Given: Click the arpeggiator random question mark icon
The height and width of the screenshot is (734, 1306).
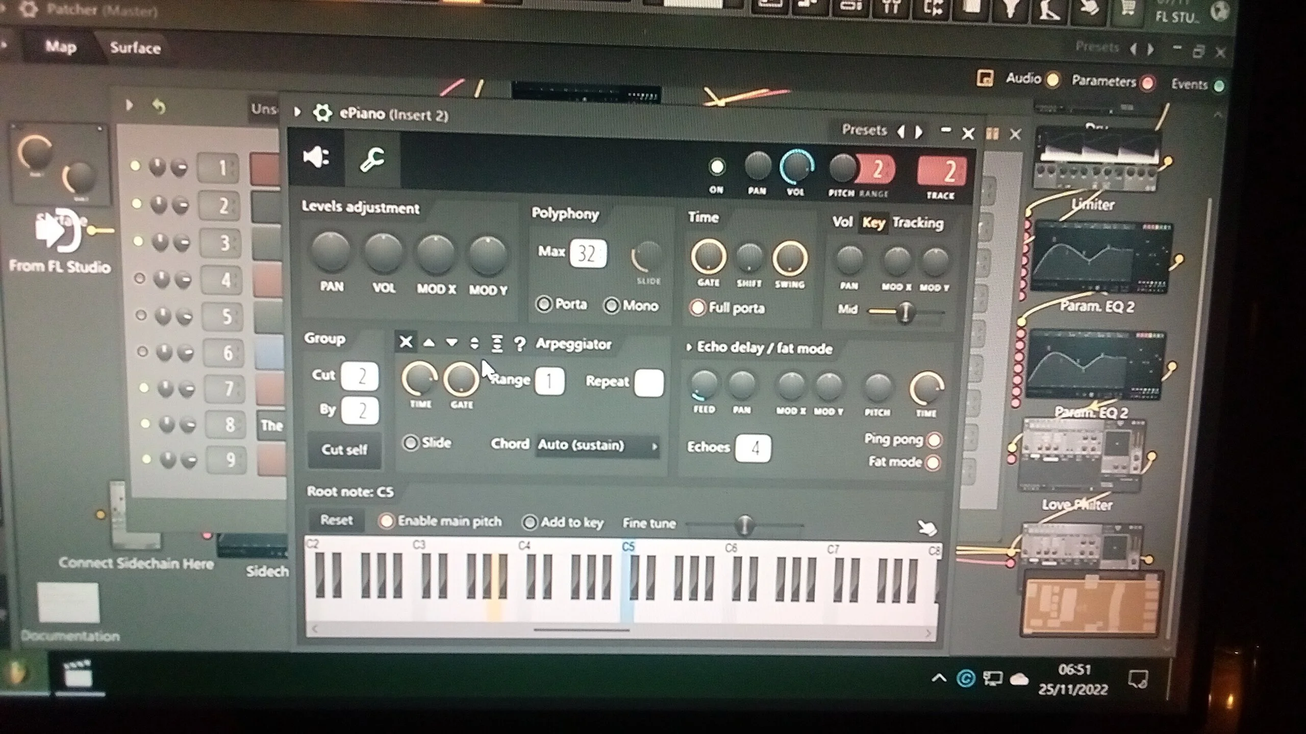Looking at the screenshot, I should [x=519, y=345].
